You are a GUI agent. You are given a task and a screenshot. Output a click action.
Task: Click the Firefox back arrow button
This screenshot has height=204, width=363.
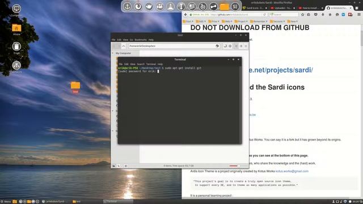pos(185,15)
